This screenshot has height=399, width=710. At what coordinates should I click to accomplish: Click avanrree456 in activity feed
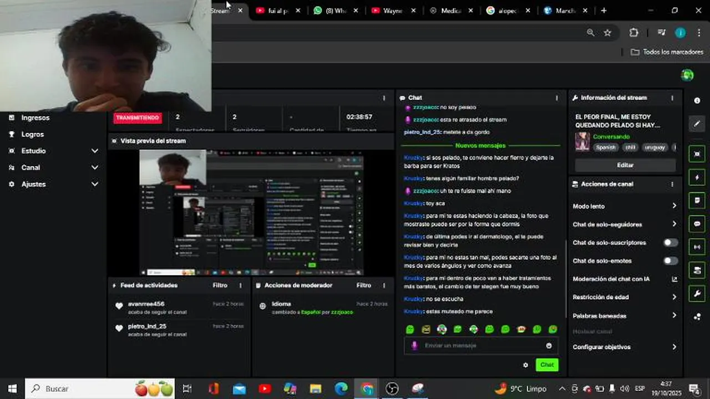146,304
